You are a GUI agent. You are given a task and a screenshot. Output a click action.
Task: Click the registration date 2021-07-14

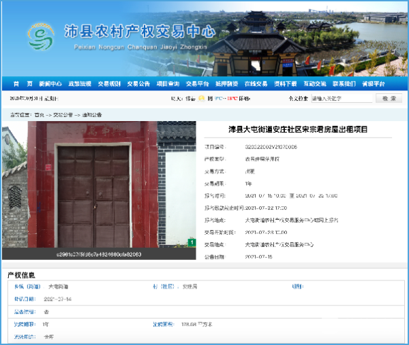pyautogui.click(x=58, y=299)
